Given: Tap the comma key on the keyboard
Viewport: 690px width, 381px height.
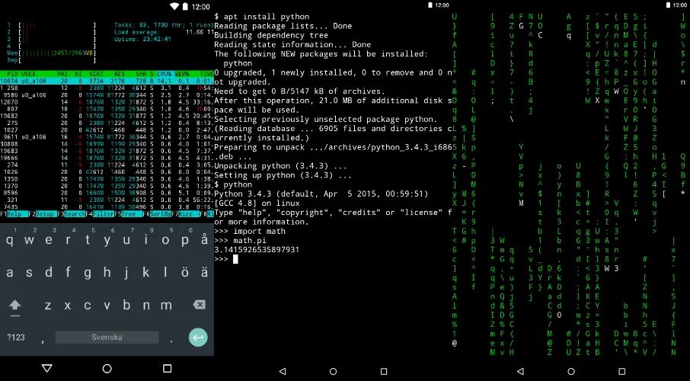Looking at the screenshot, I should click(43, 340).
